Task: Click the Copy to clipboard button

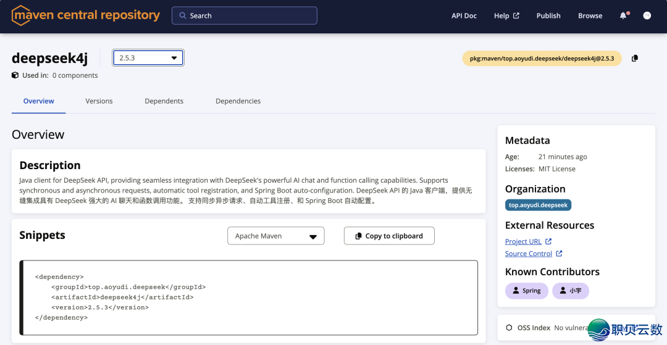Action: point(389,236)
